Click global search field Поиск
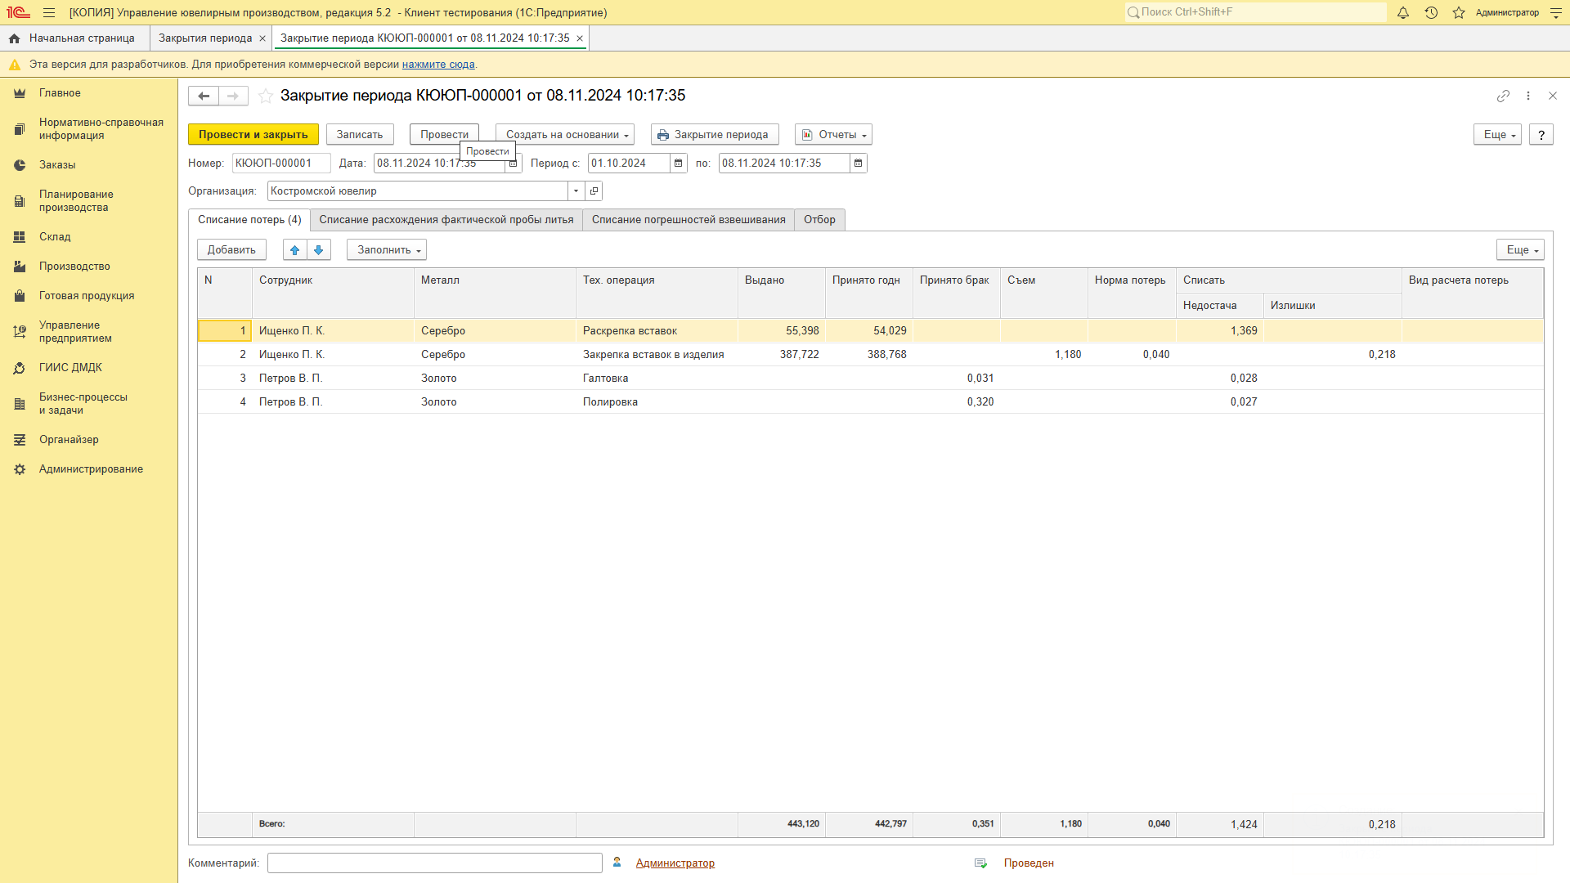 click(x=1256, y=12)
